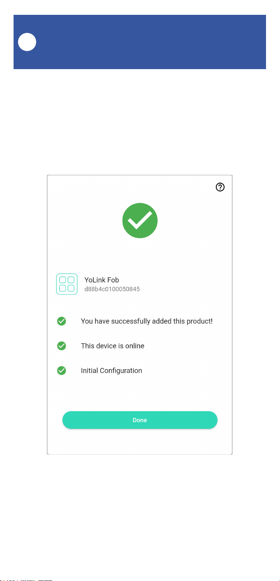Open the 'Initial Configuration' status line
The width and height of the screenshot is (280, 581).
tap(111, 371)
